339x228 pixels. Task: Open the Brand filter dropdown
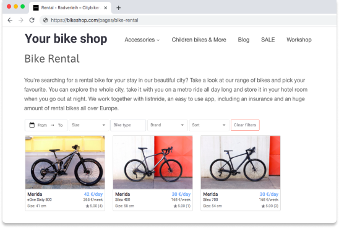point(168,125)
